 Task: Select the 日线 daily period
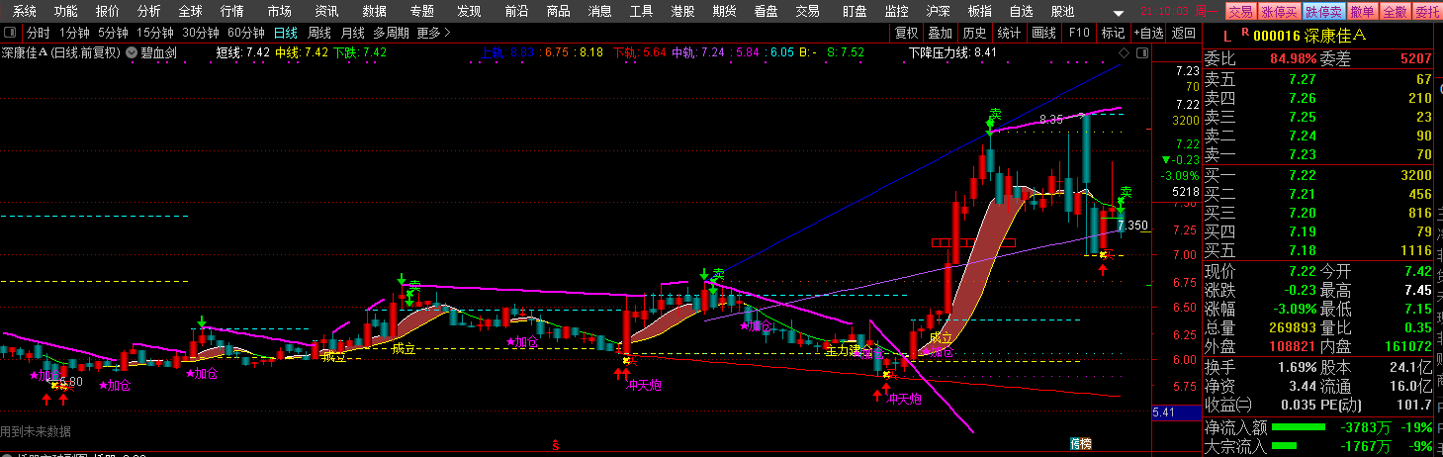coord(286,33)
